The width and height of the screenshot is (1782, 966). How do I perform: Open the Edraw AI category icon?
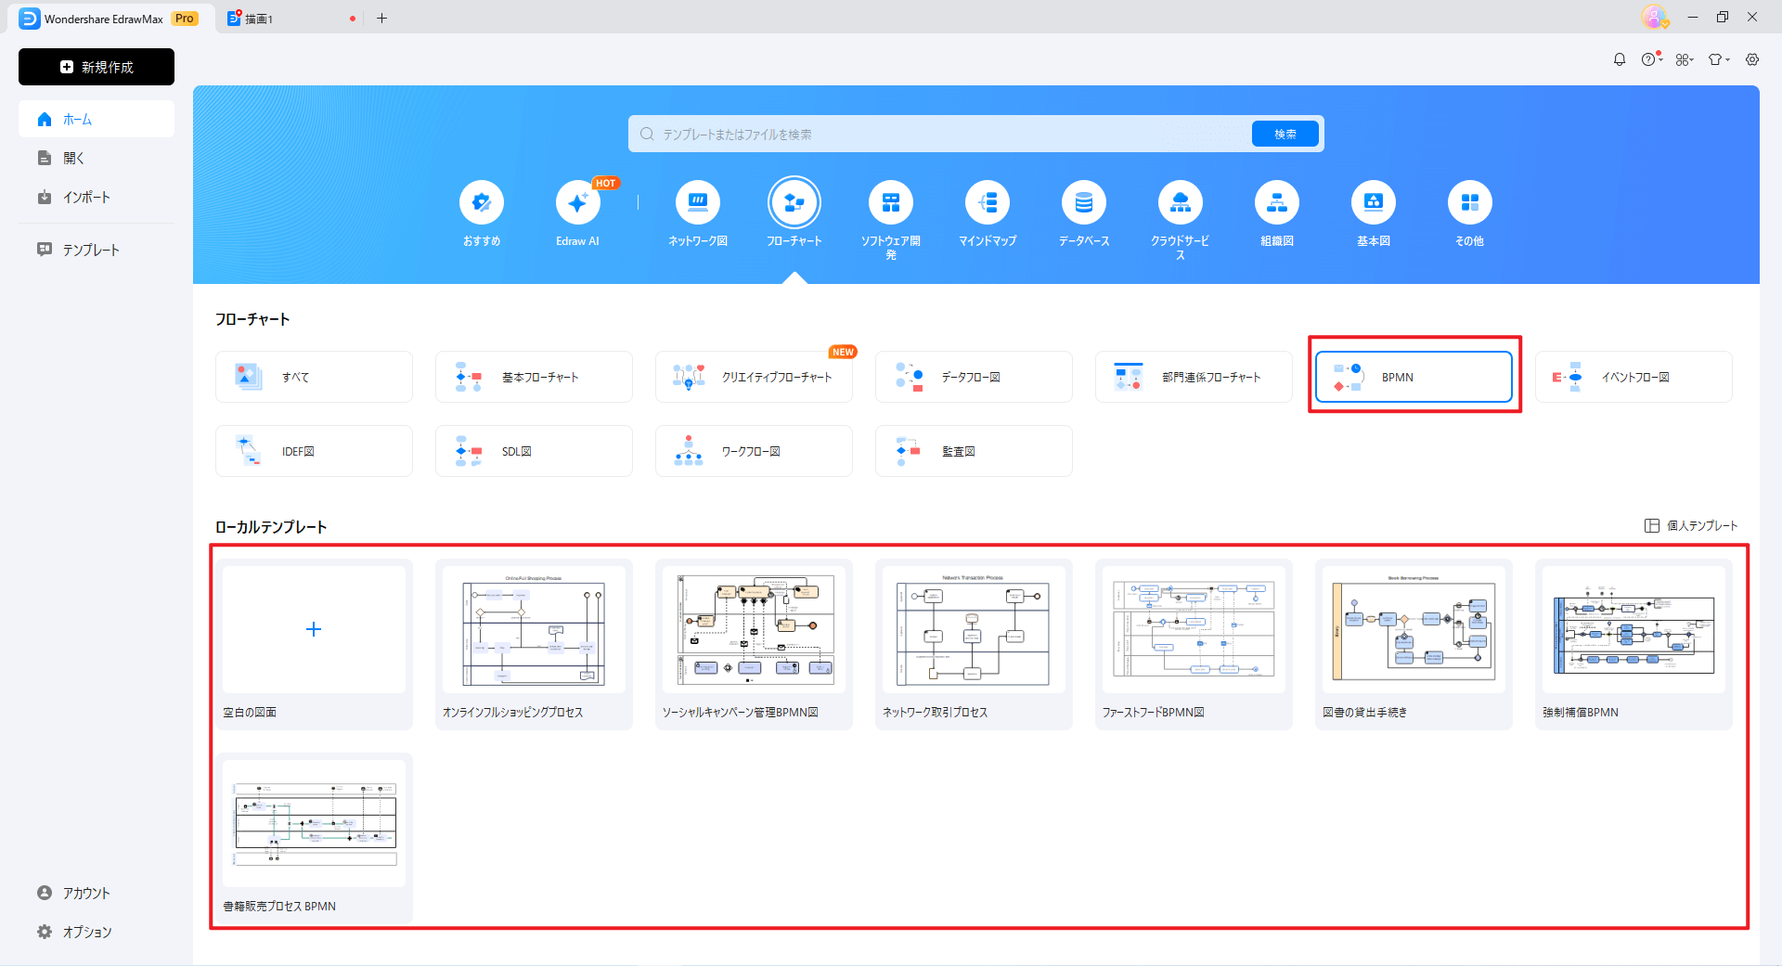578,202
